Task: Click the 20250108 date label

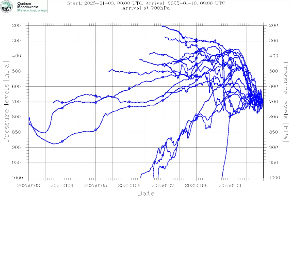Action: pyautogui.click(x=196, y=186)
